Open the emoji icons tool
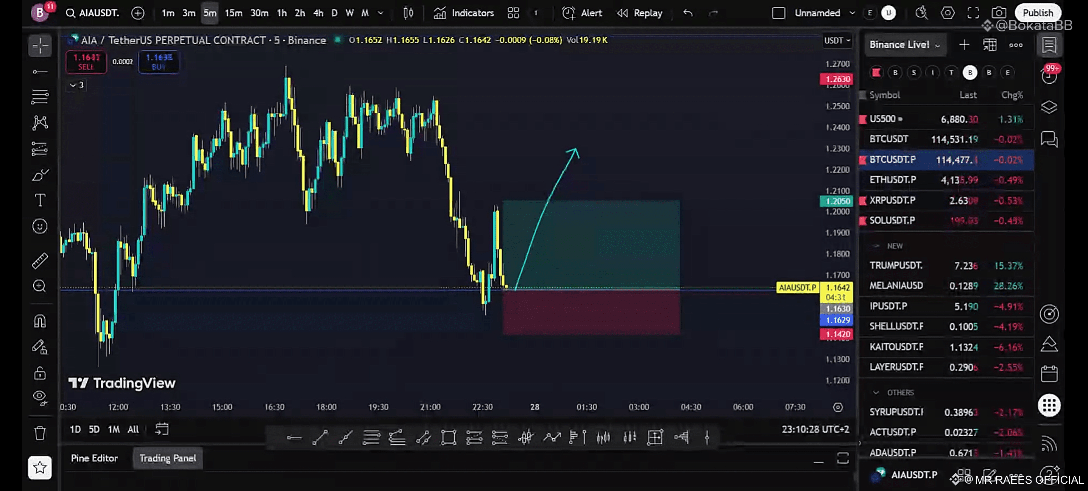 (40, 226)
